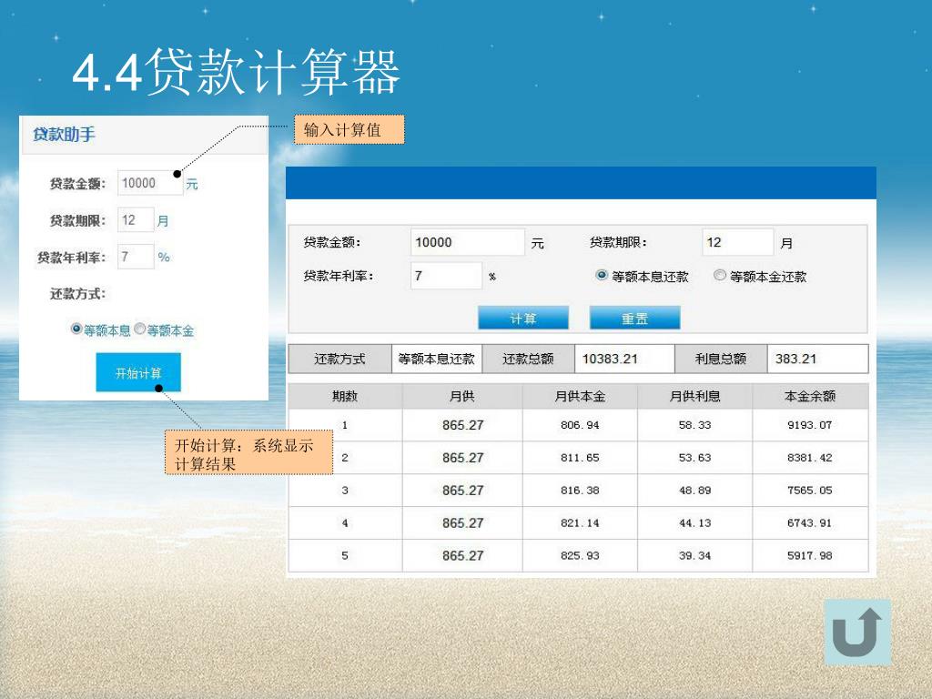Screen dimensions: 932x699
Task: Click the 本金余额 column header
Action: [x=810, y=396]
